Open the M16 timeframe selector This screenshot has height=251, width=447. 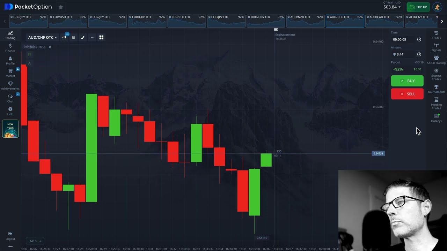35,241
